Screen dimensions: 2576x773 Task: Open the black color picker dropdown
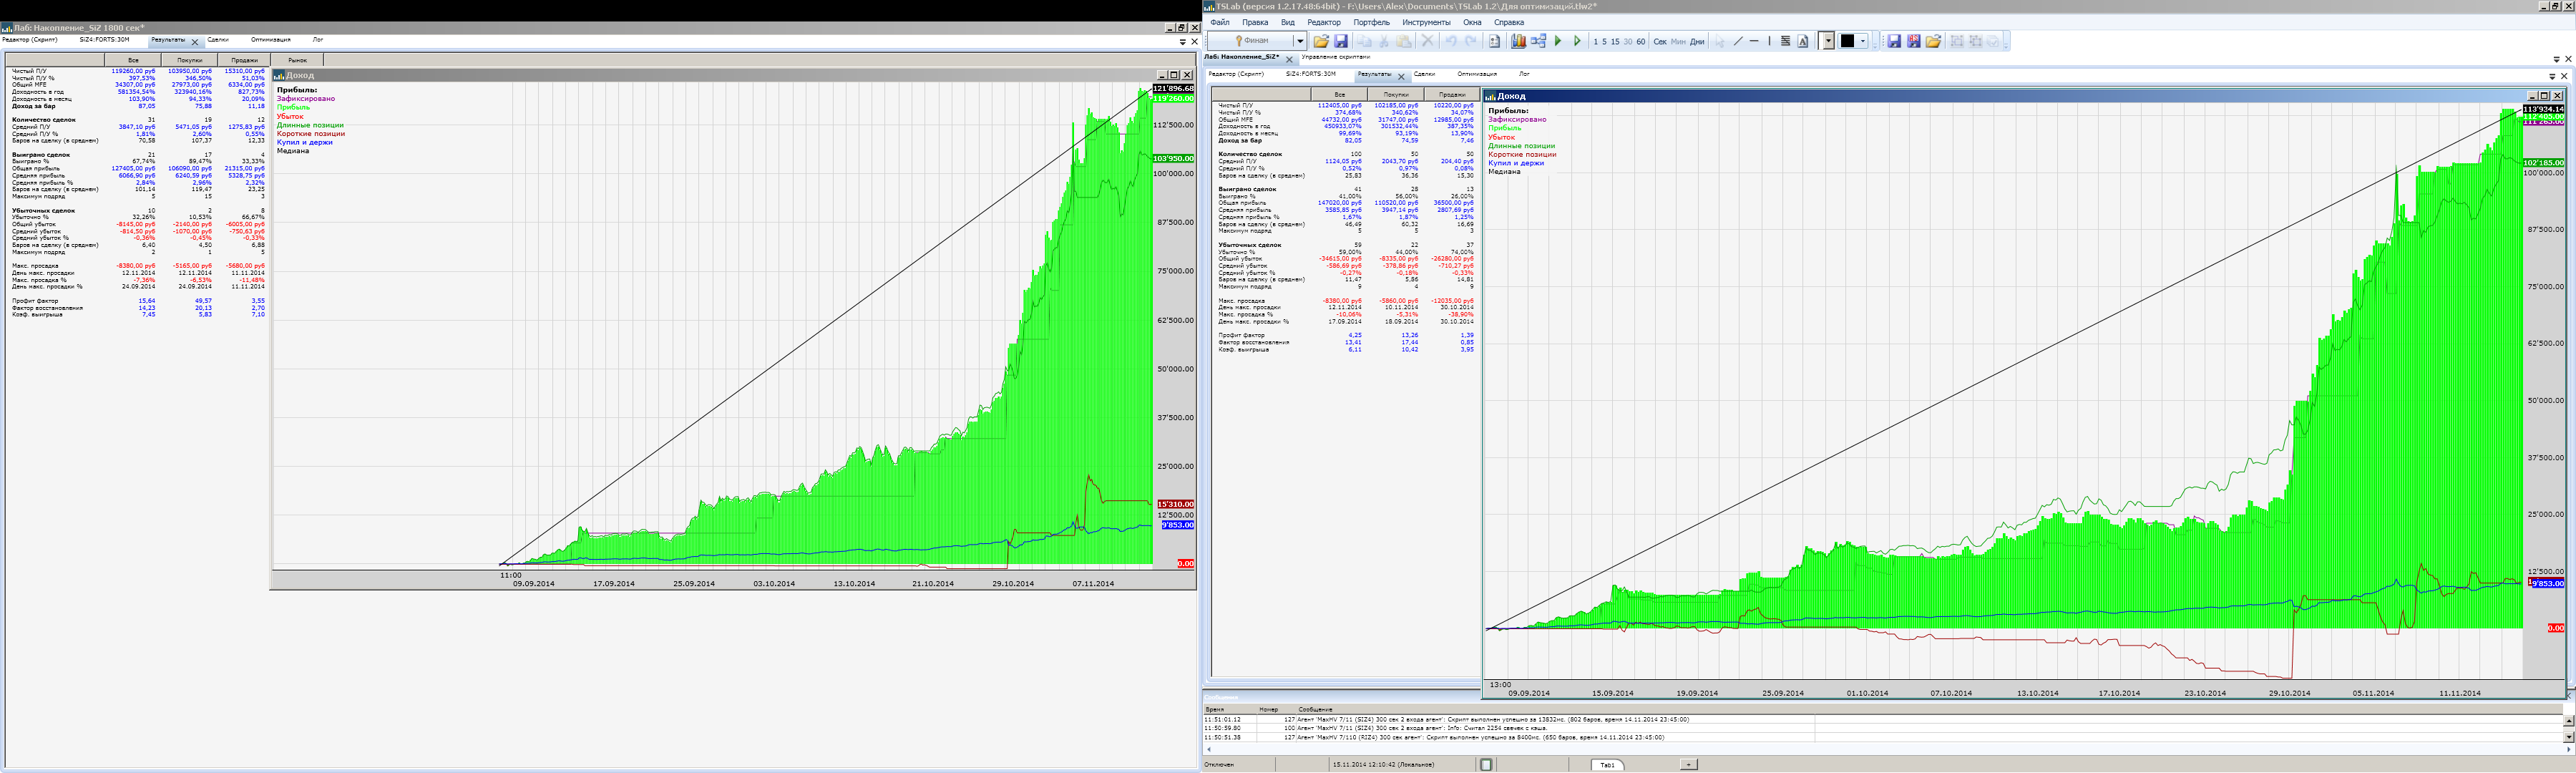[1863, 41]
